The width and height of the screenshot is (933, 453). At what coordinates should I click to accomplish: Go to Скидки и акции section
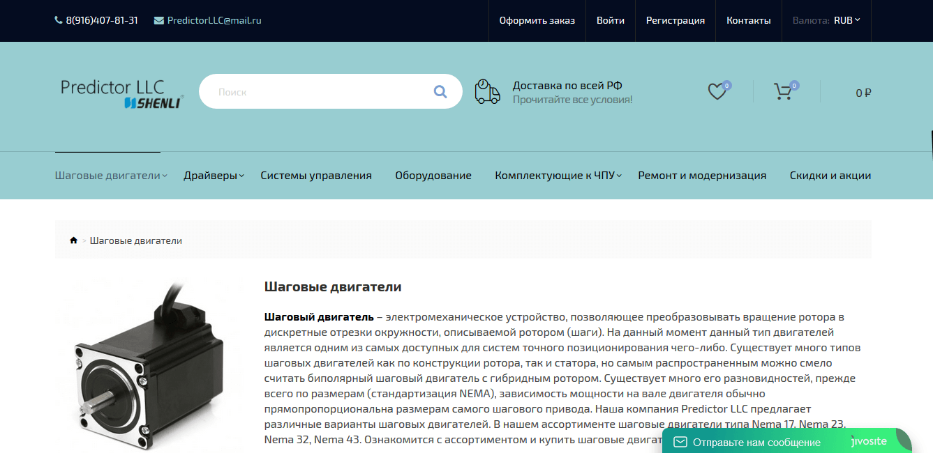(x=830, y=176)
